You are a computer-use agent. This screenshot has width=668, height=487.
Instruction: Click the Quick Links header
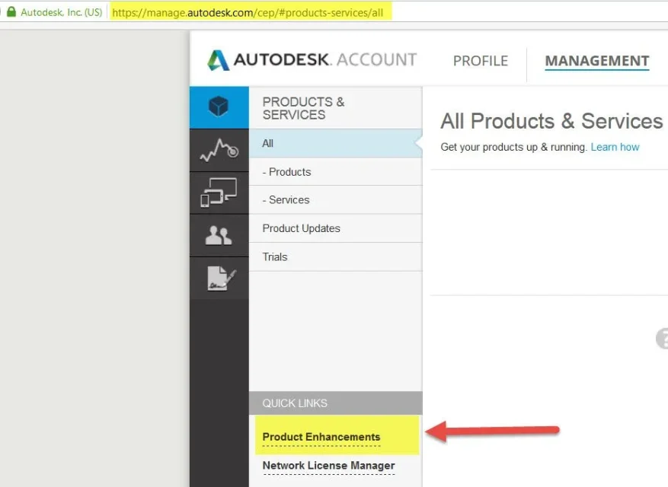[336, 403]
